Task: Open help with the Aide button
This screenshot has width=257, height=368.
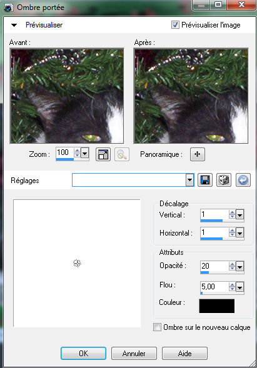Action: (184, 354)
